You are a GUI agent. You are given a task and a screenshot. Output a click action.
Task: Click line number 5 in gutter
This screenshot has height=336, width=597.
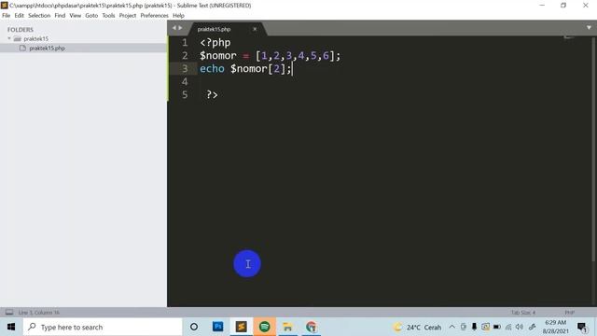(x=185, y=94)
